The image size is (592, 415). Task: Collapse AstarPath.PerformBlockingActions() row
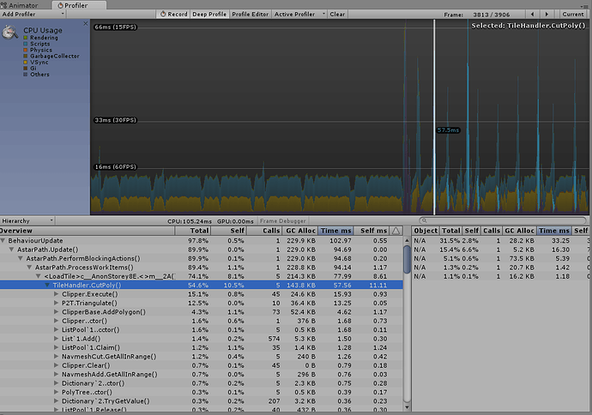tap(21, 258)
